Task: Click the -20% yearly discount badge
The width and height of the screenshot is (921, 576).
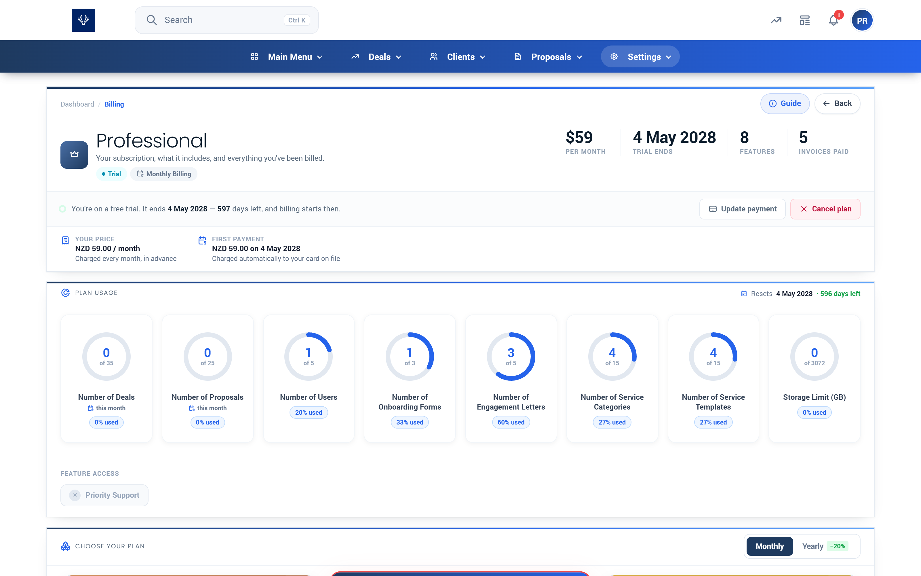Action: pyautogui.click(x=838, y=546)
